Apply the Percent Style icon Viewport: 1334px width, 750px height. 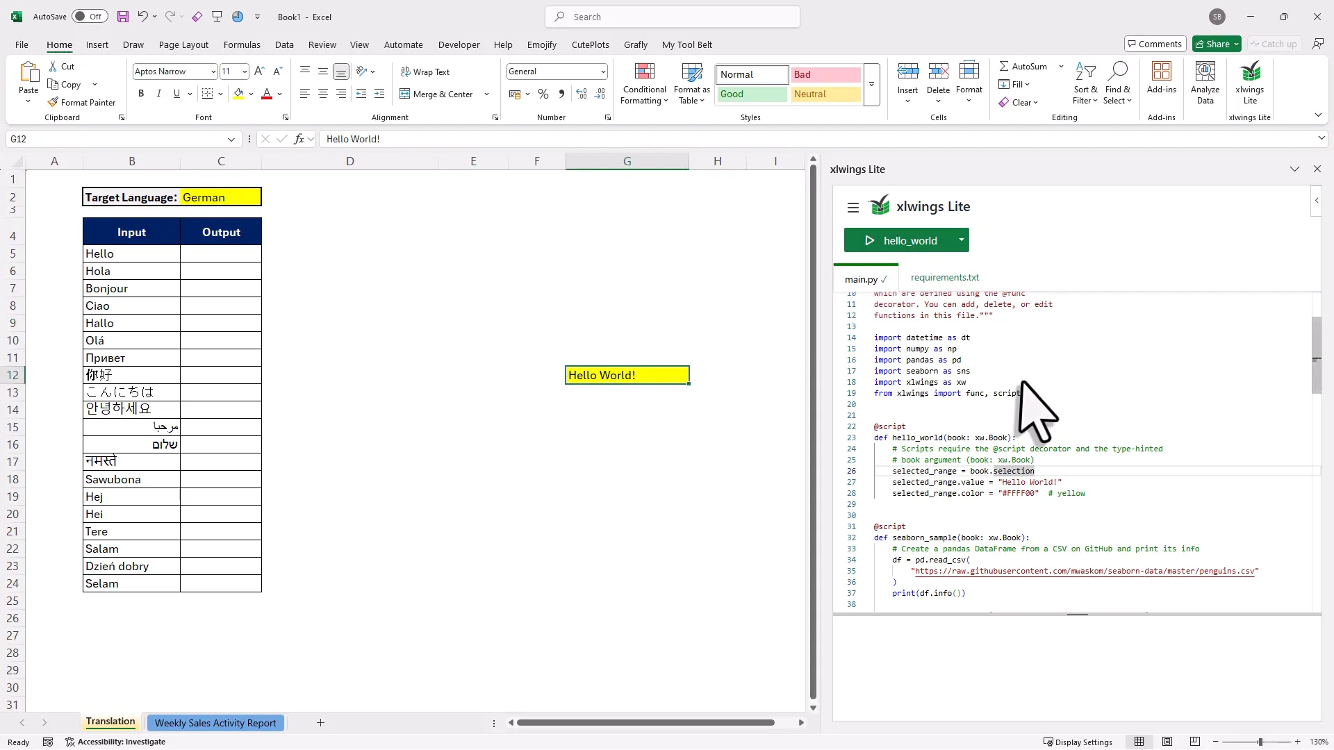pyautogui.click(x=543, y=94)
